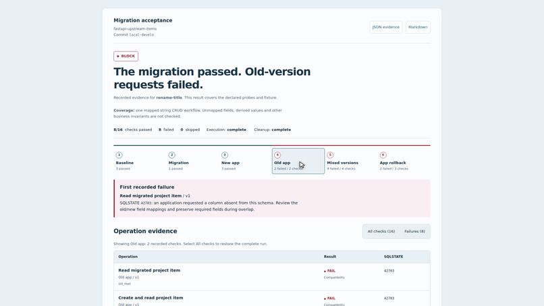Click the Operation column header

click(128, 257)
